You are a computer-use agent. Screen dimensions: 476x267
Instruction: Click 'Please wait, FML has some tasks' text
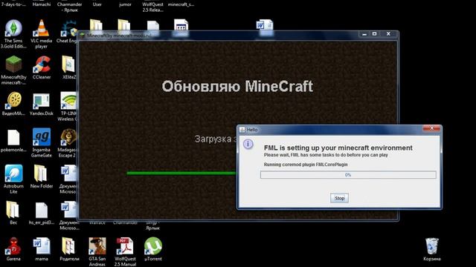pos(326,155)
